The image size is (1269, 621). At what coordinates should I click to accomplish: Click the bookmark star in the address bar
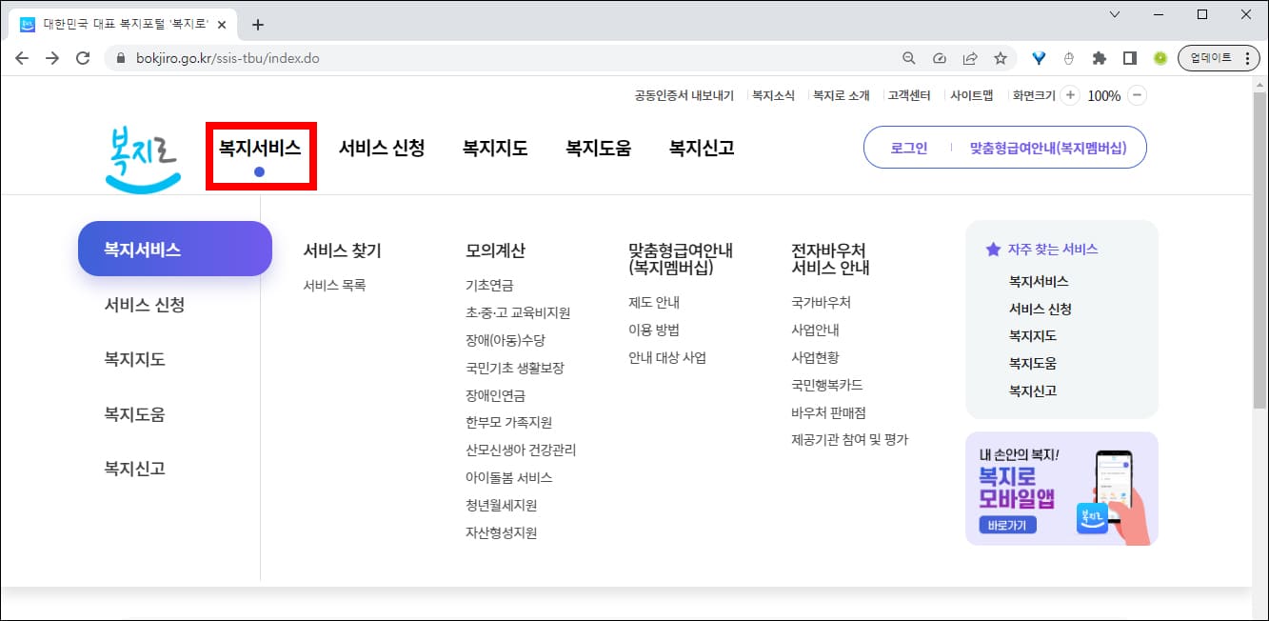point(1001,57)
